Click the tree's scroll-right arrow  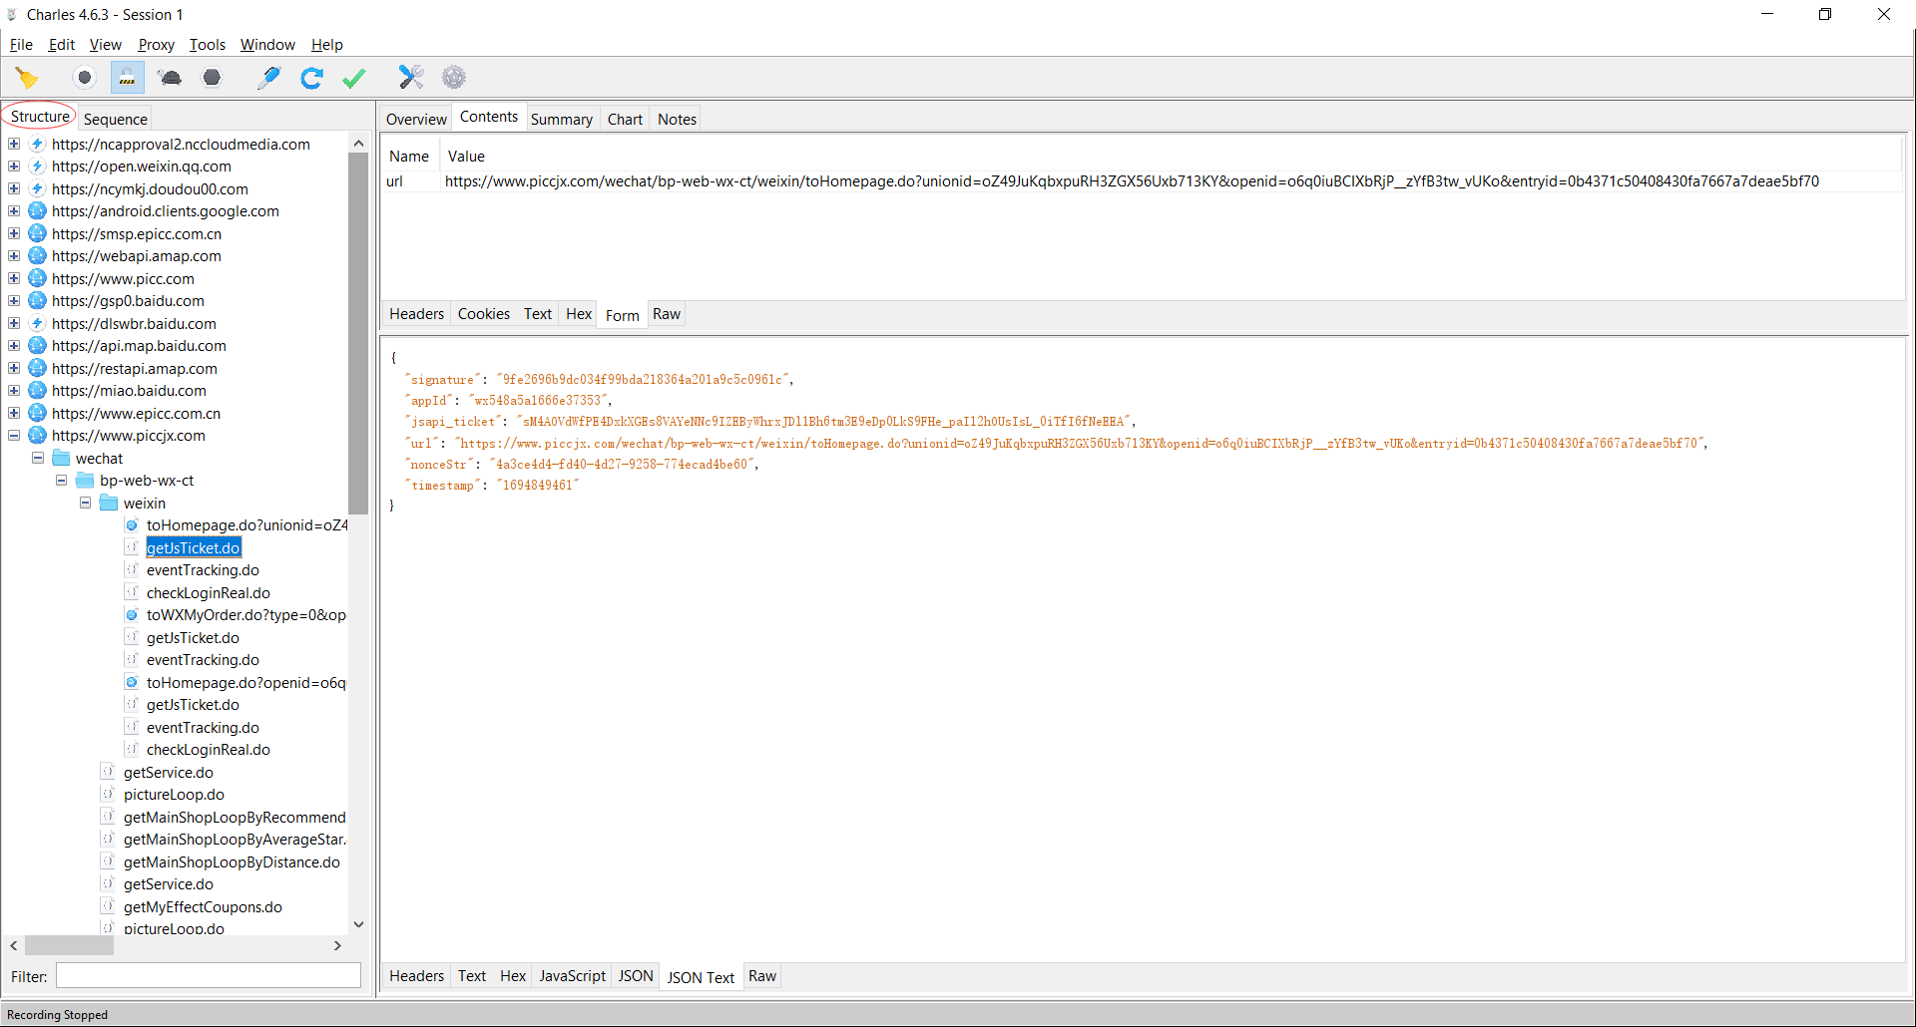(x=337, y=945)
